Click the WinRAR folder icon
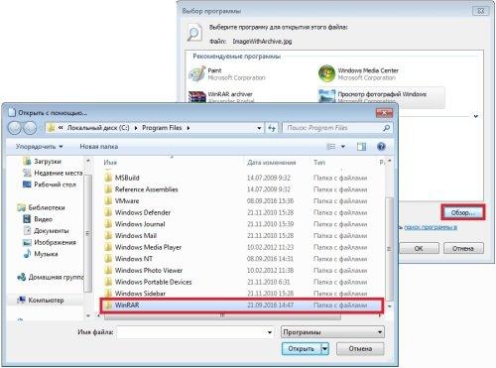The image size is (496, 368). (108, 305)
